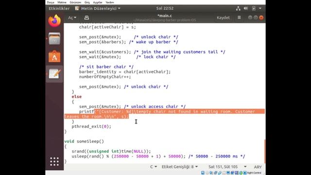Open the hamburger menu in editor header
The width and height of the screenshot is (311, 175).
(x=239, y=17)
